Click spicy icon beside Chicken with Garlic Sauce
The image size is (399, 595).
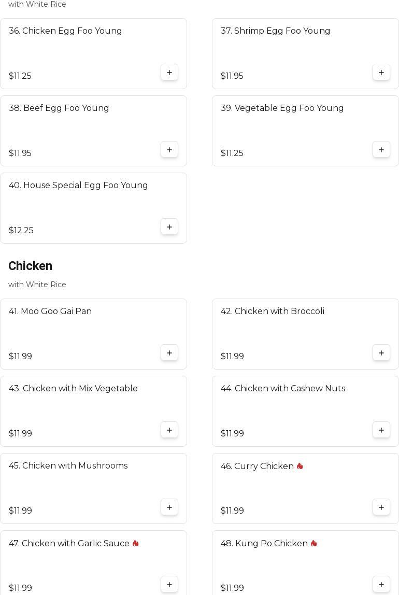pos(136,543)
